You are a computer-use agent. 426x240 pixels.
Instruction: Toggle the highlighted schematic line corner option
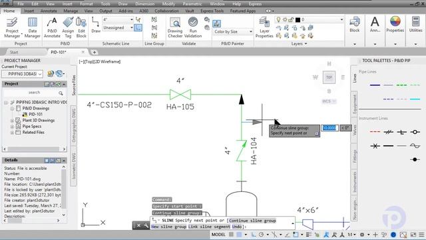(138, 28)
